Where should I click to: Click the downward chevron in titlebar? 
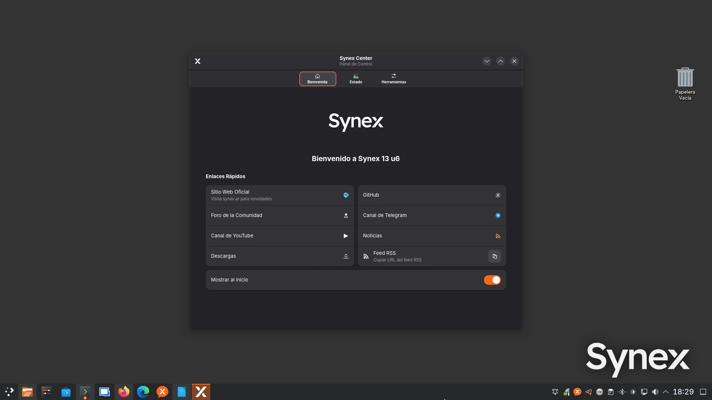pyautogui.click(x=487, y=61)
